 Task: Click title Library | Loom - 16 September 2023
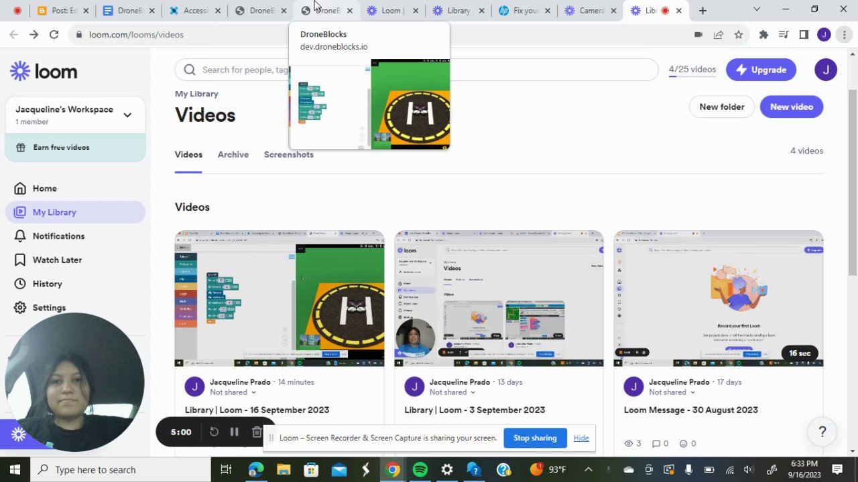[257, 410]
